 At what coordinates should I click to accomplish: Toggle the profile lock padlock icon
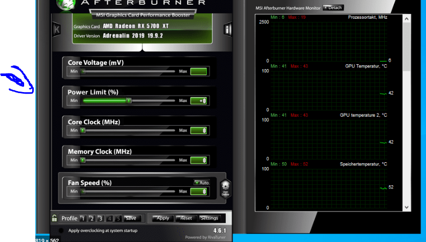tap(54, 218)
